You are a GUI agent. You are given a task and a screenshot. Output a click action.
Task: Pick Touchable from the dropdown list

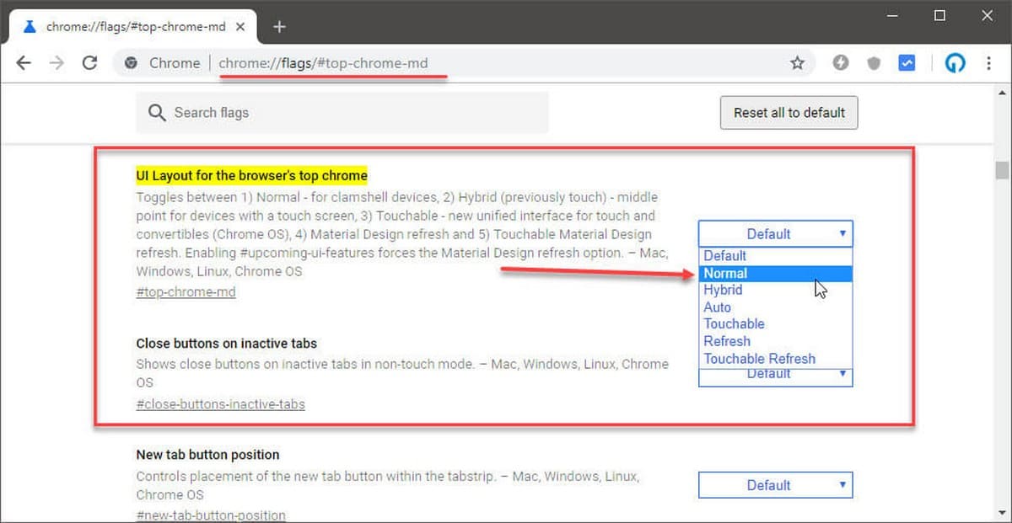click(x=775, y=324)
